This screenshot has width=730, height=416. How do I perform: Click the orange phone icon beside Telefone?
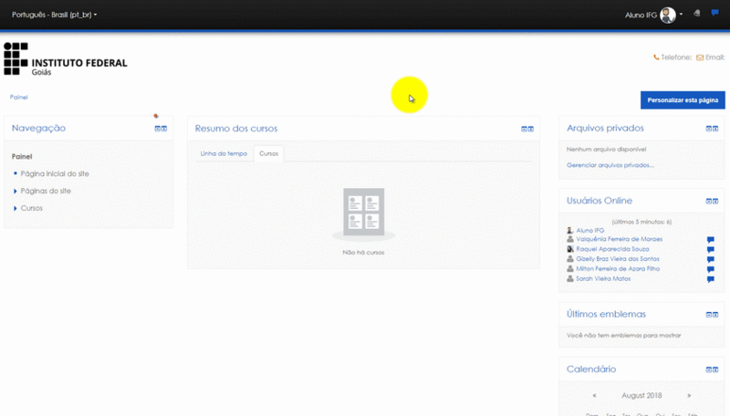[x=656, y=57]
